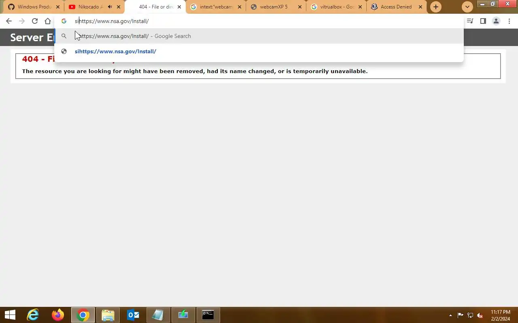
Task: Close the webcamXP 5 tab
Action: point(300,7)
